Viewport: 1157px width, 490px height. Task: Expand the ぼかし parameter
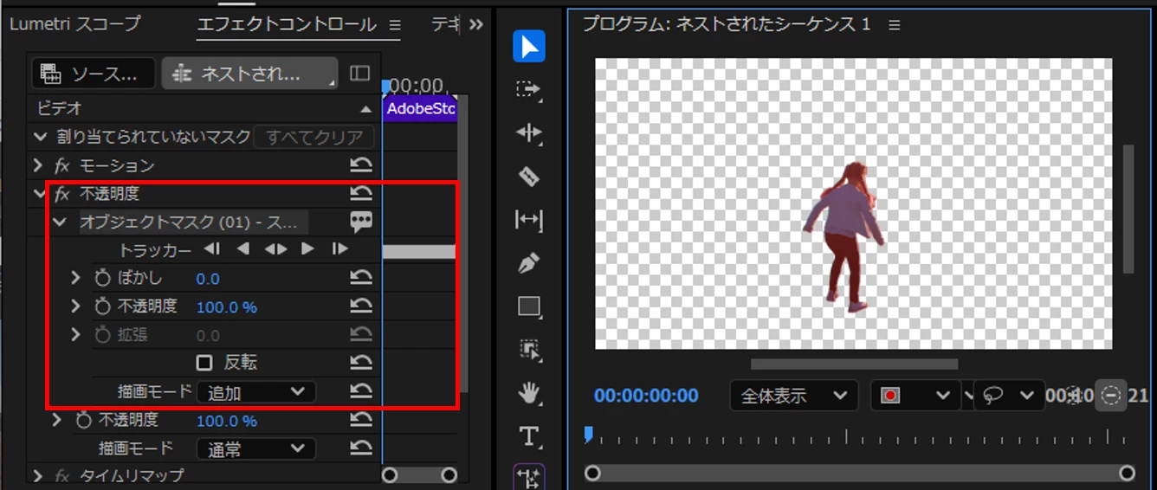pos(76,278)
